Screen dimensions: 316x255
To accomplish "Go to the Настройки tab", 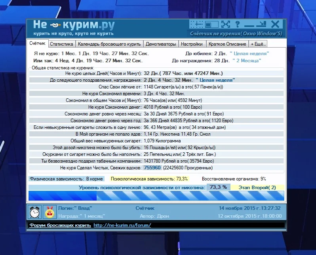I will coord(193,44).
